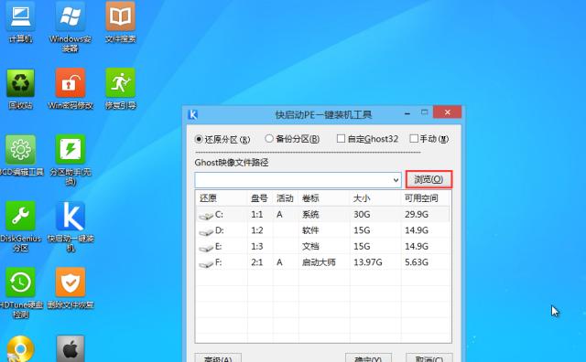Click the D: drive icon in list
The height and width of the screenshot is (362, 586).
point(205,231)
